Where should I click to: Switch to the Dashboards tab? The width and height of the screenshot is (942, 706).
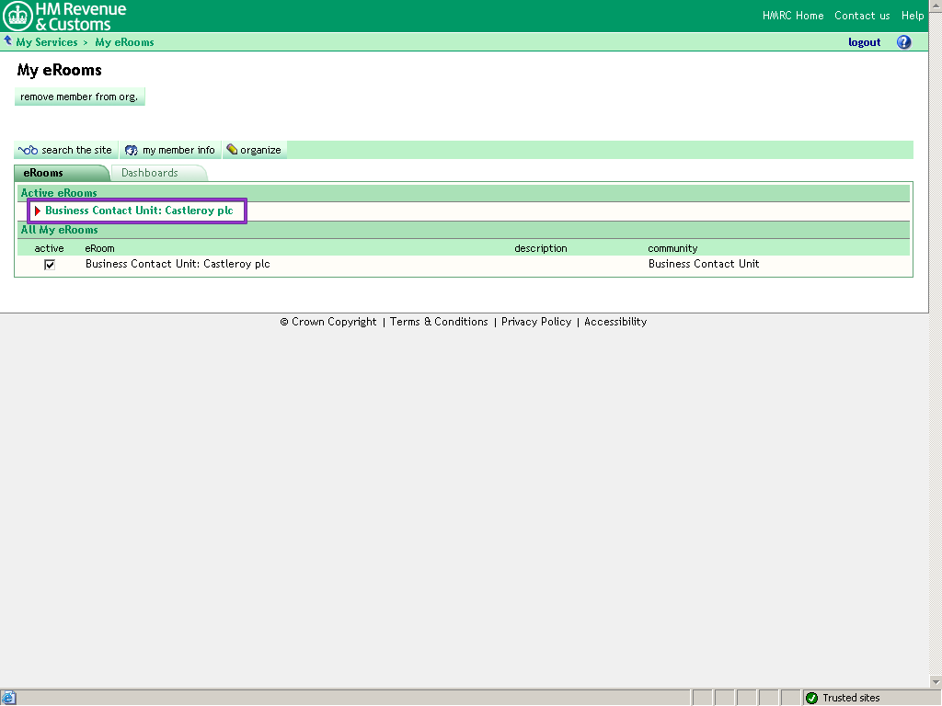(x=150, y=173)
